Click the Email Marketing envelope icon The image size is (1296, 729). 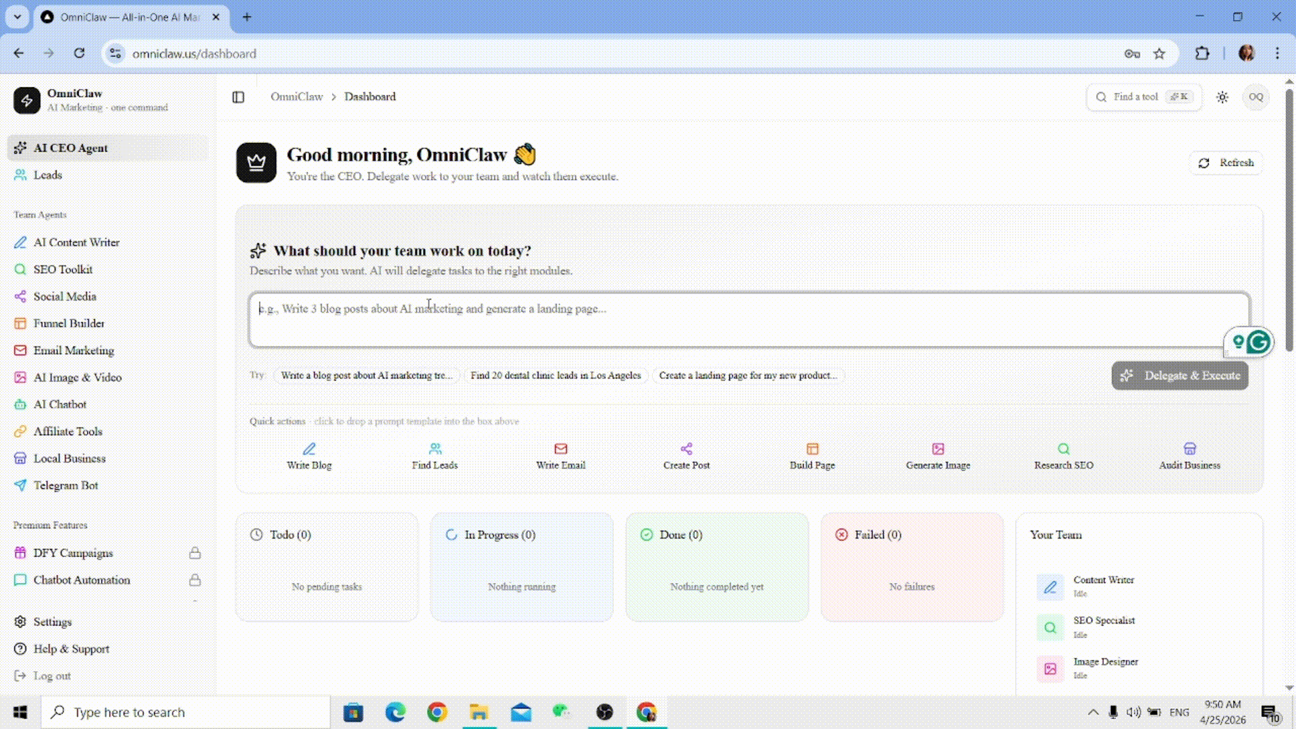tap(20, 350)
